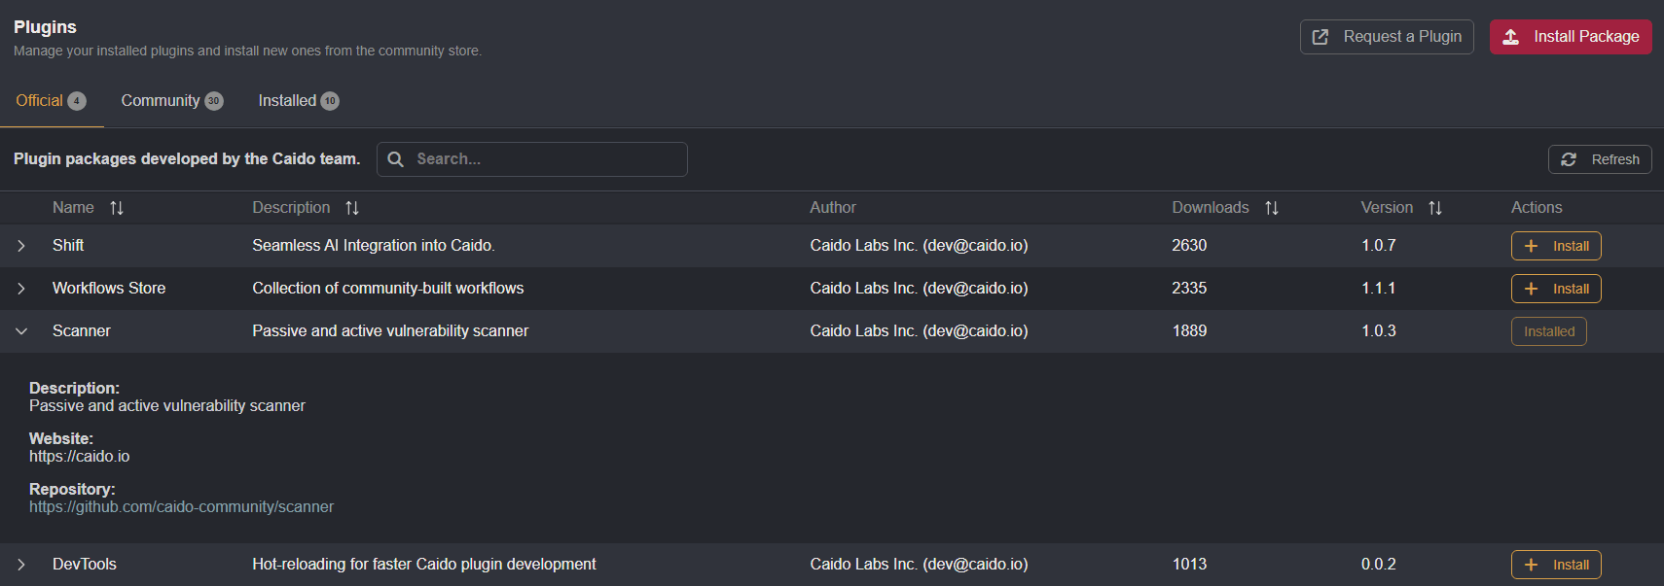The width and height of the screenshot is (1664, 586).
Task: Install the Shift plugin
Action: point(1556,246)
